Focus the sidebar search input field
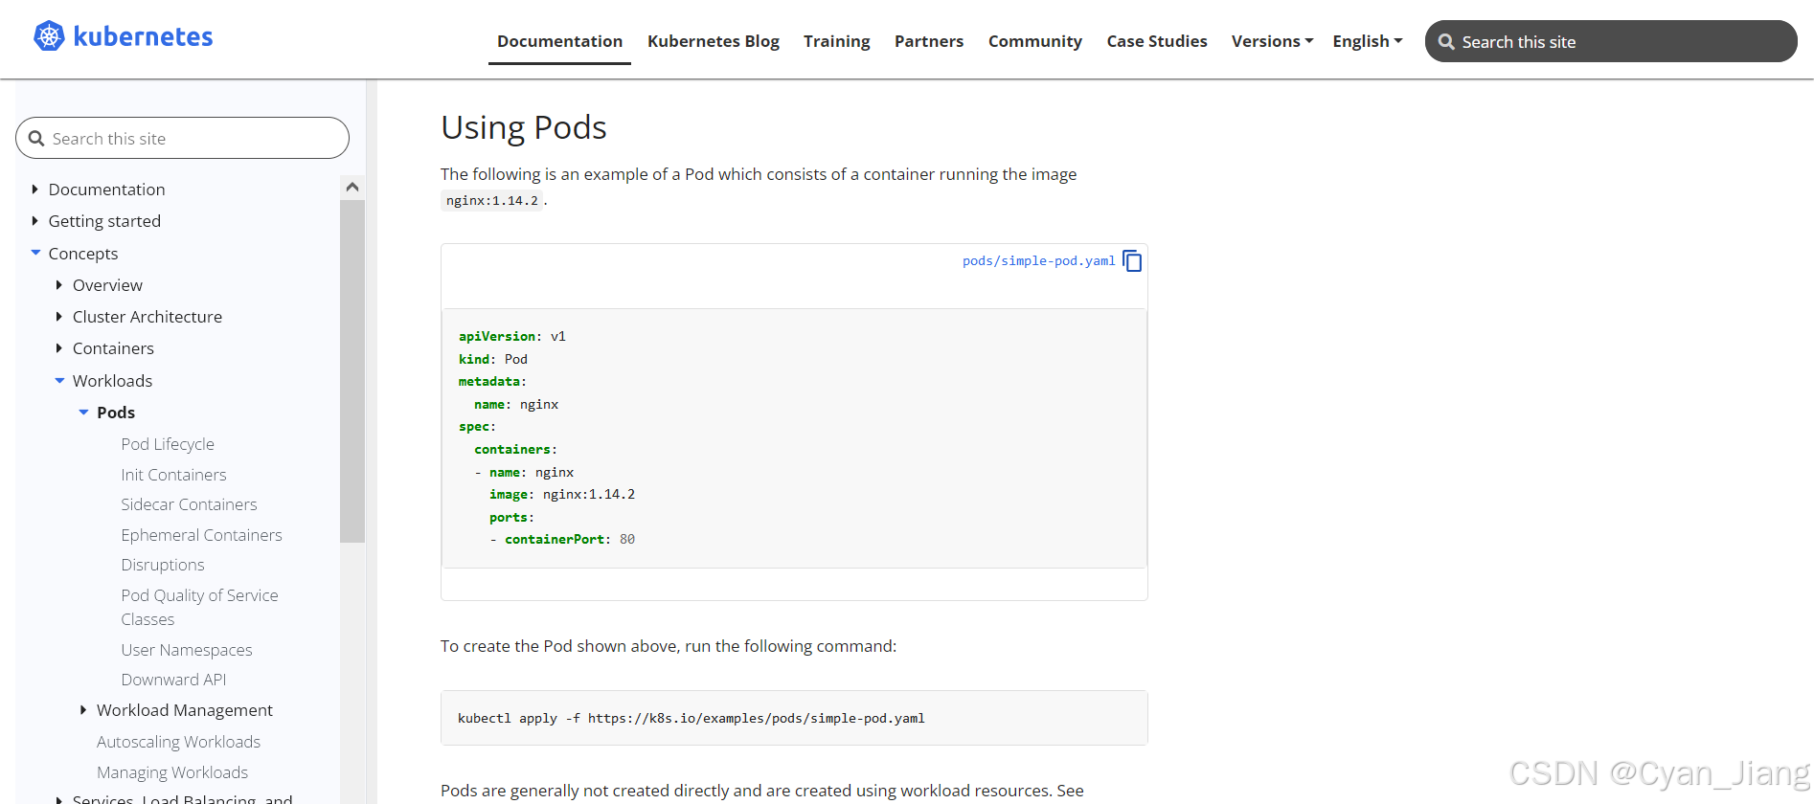This screenshot has height=804, width=1814. tap(192, 139)
